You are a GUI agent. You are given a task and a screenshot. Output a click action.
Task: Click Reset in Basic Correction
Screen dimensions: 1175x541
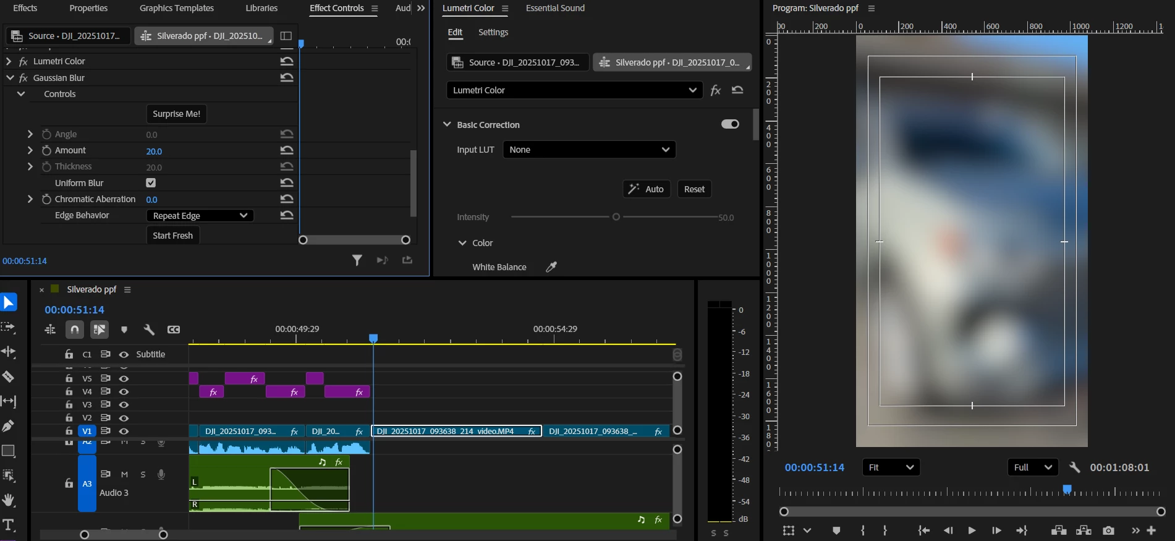click(x=694, y=189)
